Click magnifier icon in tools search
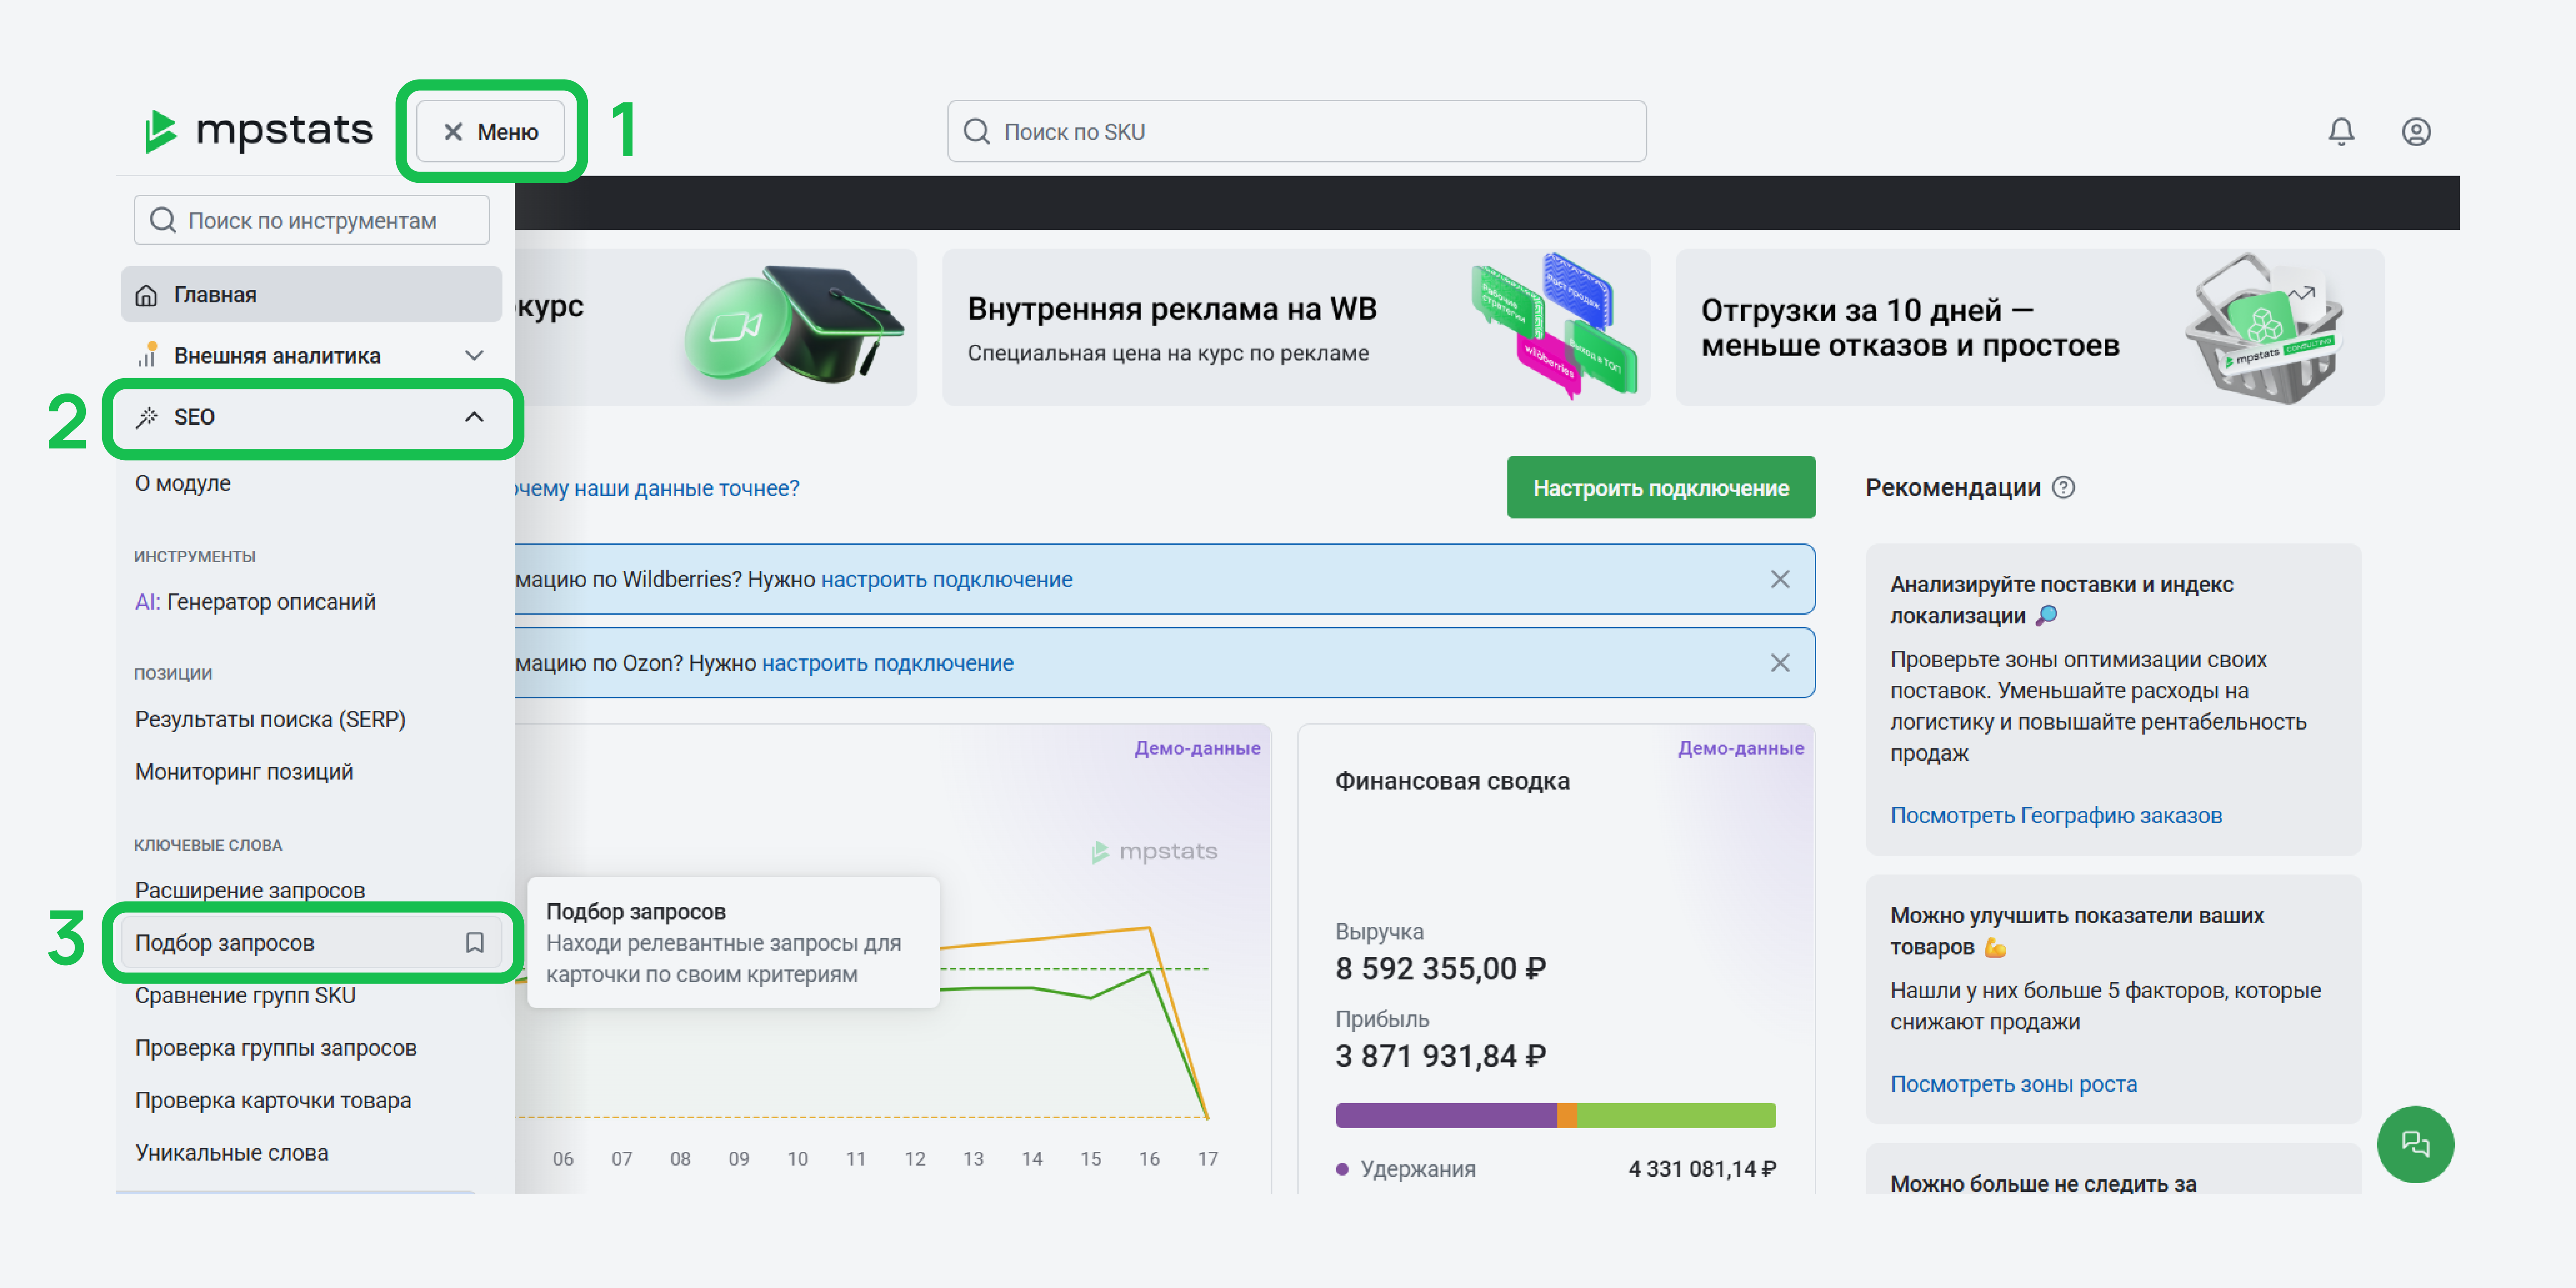Image resolution: width=2576 pixels, height=1288 pixels. click(162, 220)
